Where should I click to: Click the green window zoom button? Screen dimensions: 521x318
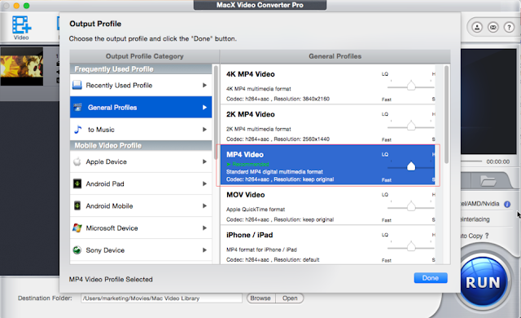pos(27,6)
